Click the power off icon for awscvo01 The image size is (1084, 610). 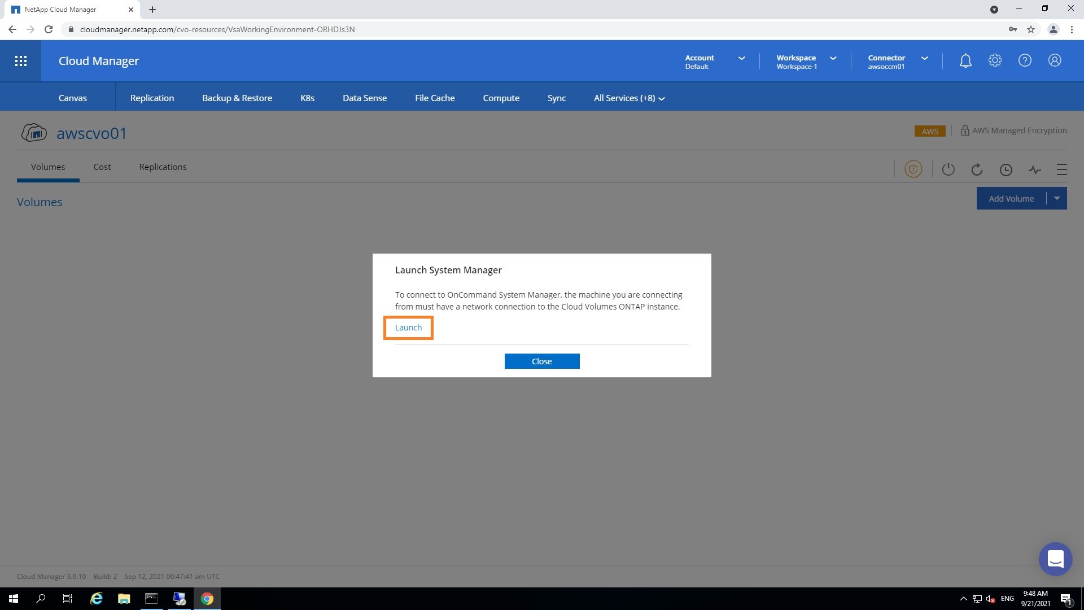click(x=948, y=169)
